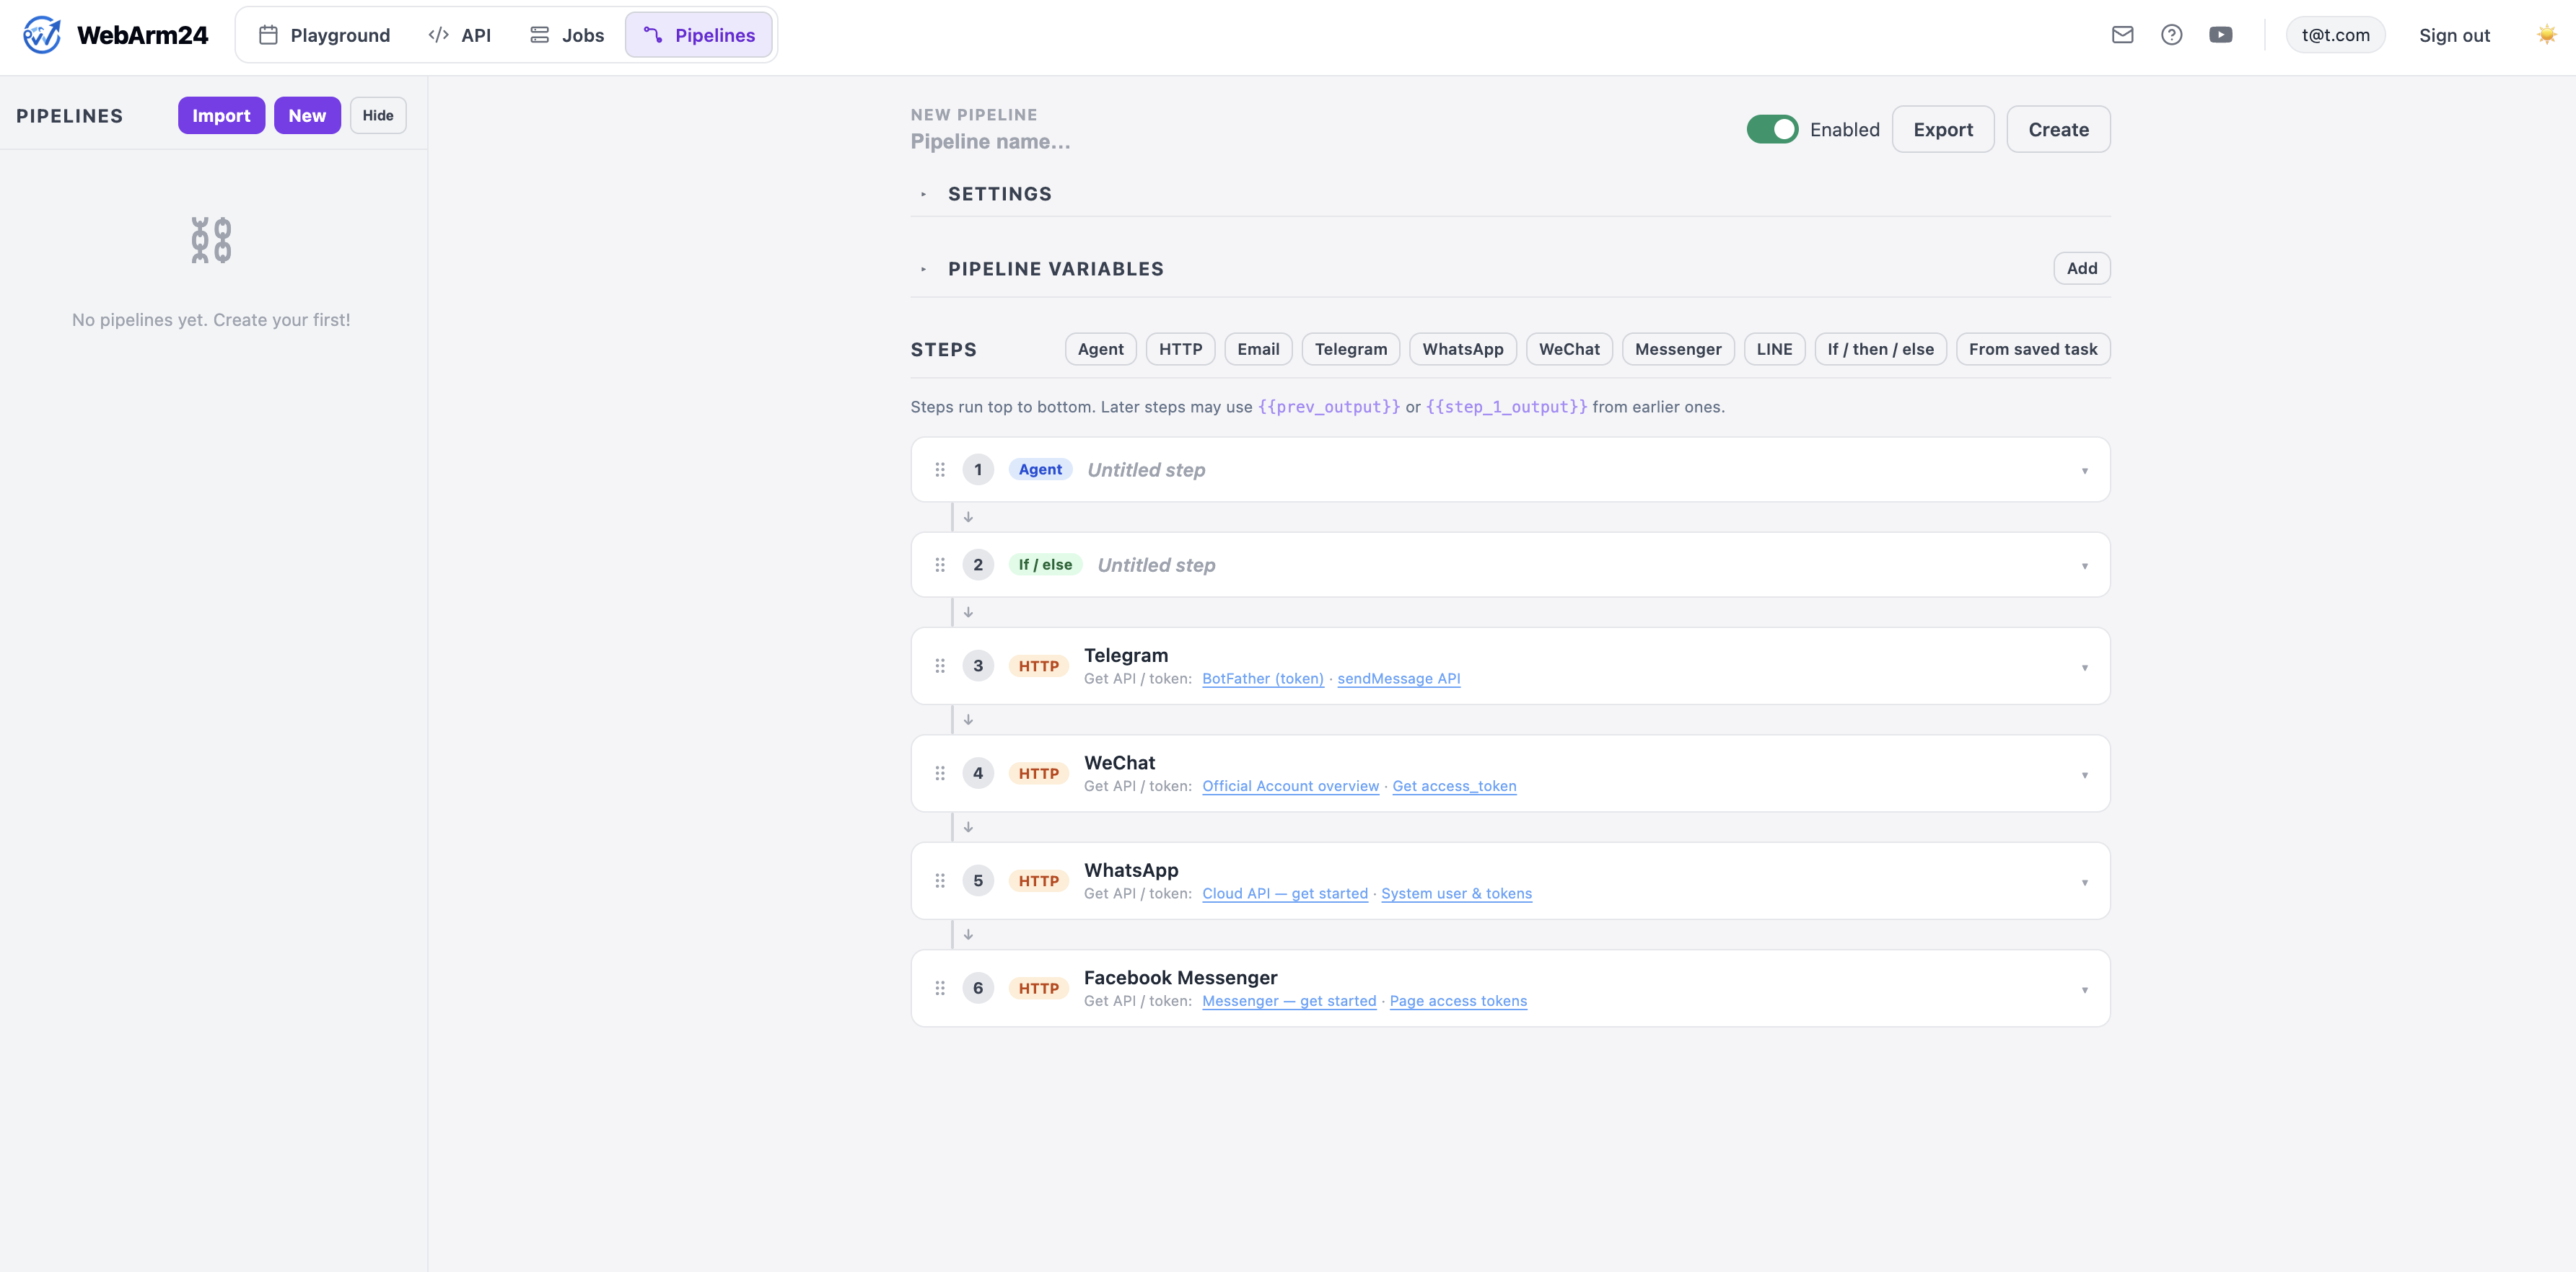Open the BotFather (token) link
Image resolution: width=2576 pixels, height=1272 pixels.
click(x=1262, y=679)
